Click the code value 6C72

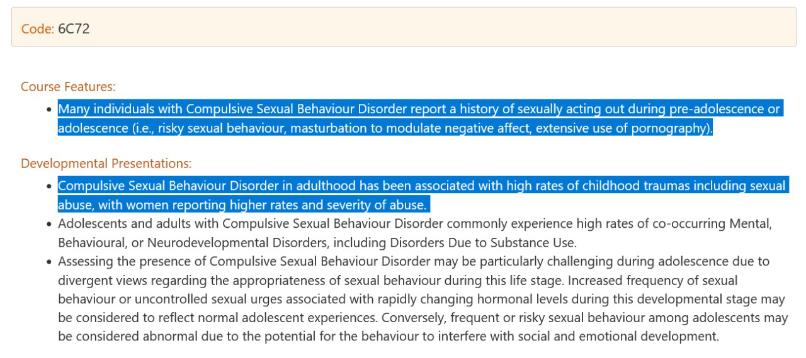pos(74,29)
